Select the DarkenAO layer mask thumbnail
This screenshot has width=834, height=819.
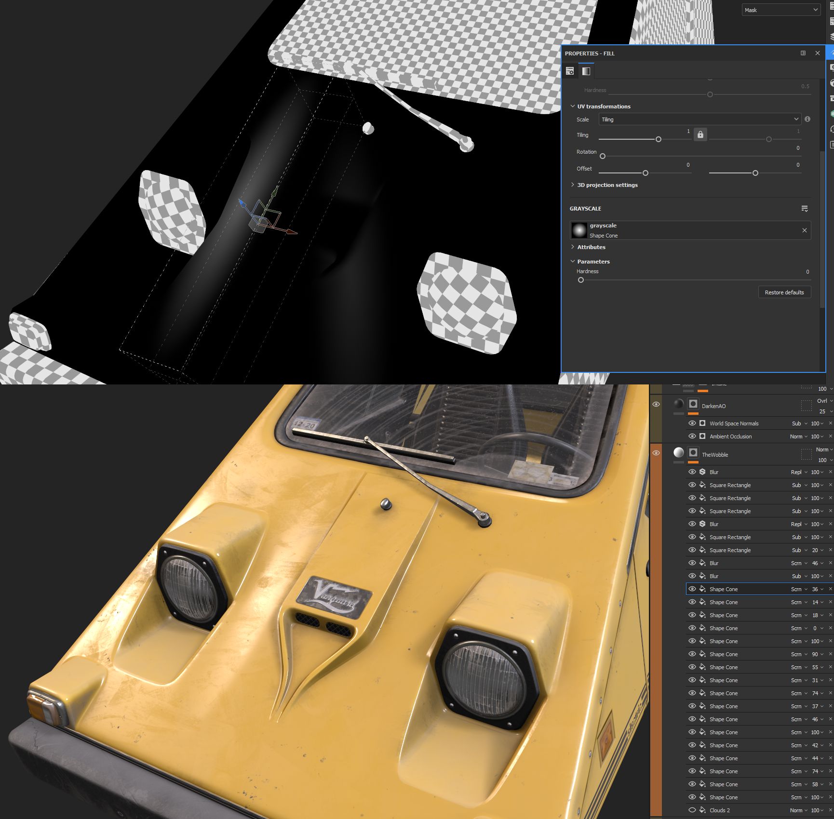click(693, 404)
